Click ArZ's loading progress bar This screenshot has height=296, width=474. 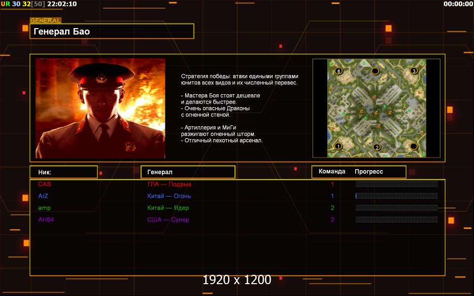(x=396, y=196)
